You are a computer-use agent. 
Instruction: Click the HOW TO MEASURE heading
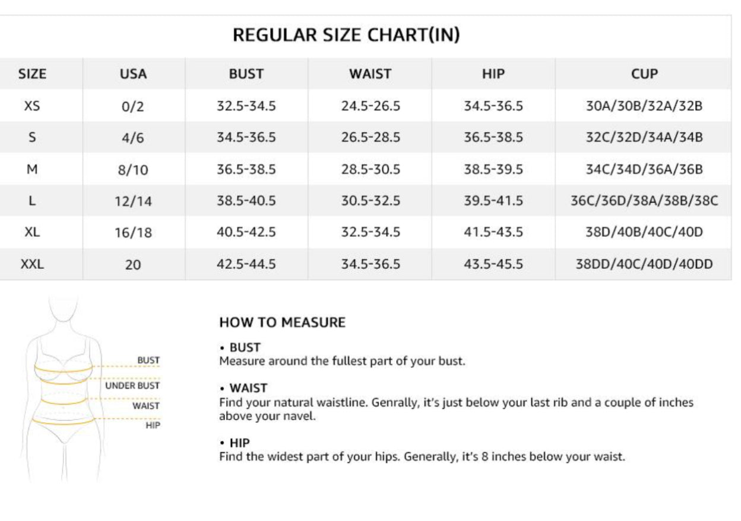(x=282, y=323)
